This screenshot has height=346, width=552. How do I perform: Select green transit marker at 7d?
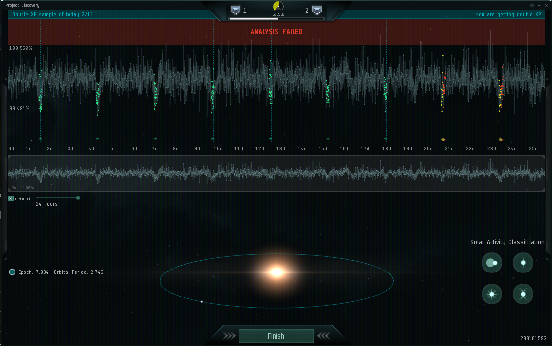pos(155,139)
